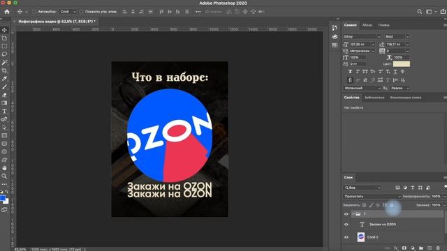Open the layer blend mode dropdown
The image size is (447, 251).
(x=372, y=197)
